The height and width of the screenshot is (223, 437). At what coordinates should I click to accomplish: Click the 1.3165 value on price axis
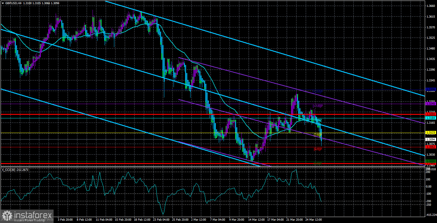coord(431,123)
